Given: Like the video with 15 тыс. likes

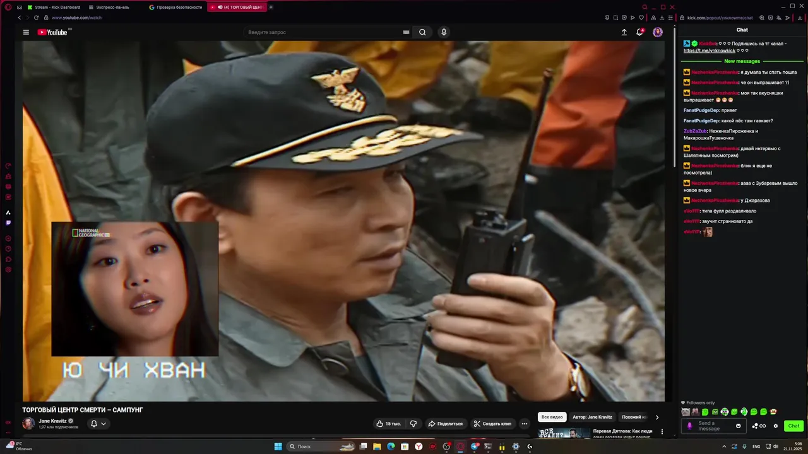Looking at the screenshot, I should [389, 424].
